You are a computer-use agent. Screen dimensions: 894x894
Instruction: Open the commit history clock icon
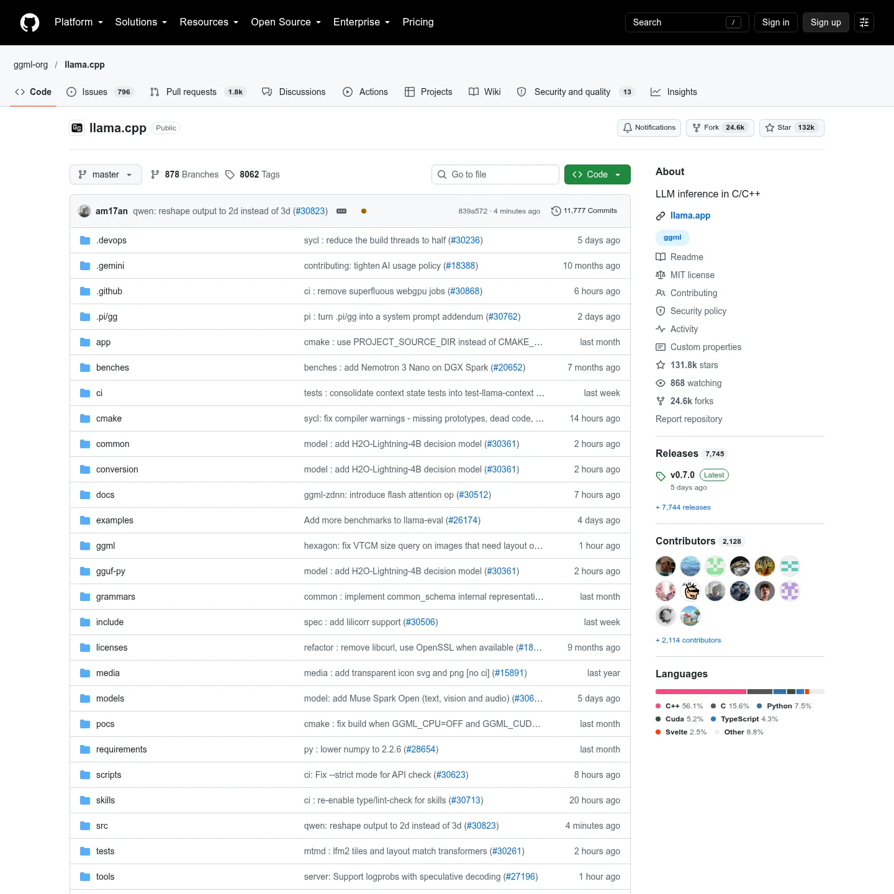coord(556,211)
